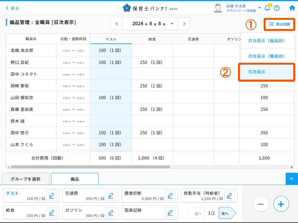Edit the 給食 item with pencil icon
Screen dimensions: 298x223
click(51, 213)
